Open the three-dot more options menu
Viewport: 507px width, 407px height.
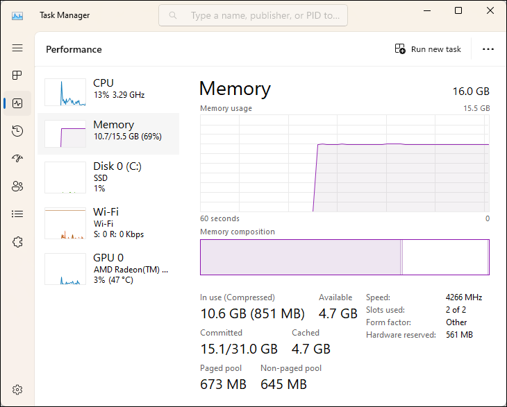tap(488, 49)
